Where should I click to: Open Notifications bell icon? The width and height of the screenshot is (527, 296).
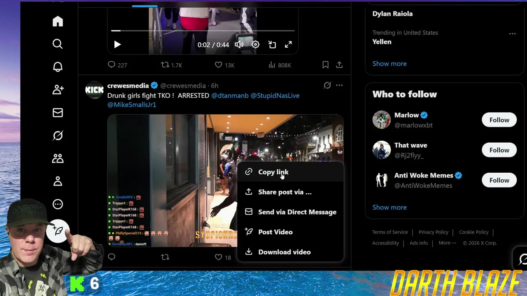(x=58, y=67)
